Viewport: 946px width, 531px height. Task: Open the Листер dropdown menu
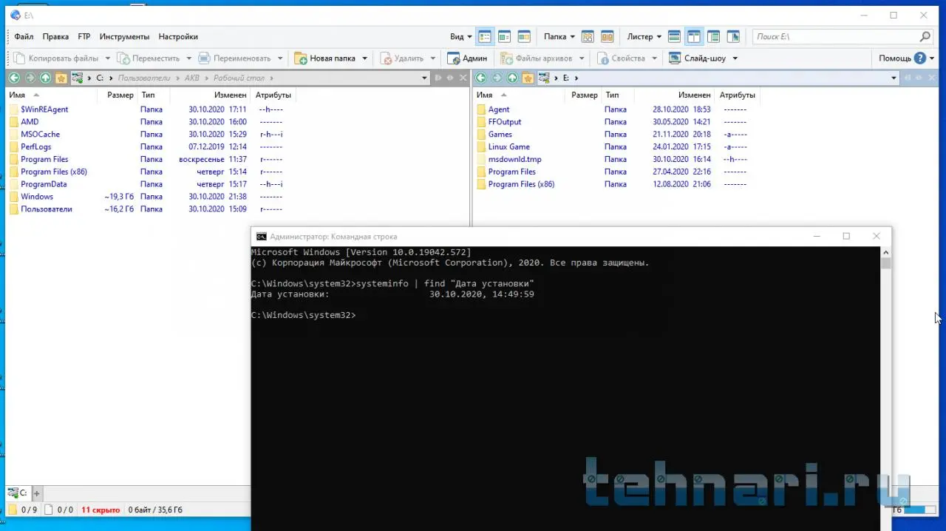coord(644,36)
